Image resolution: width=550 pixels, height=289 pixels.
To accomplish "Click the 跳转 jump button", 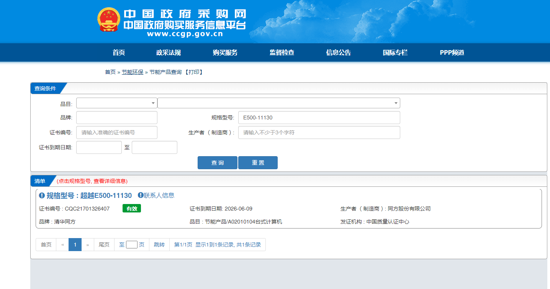I will point(159,245).
